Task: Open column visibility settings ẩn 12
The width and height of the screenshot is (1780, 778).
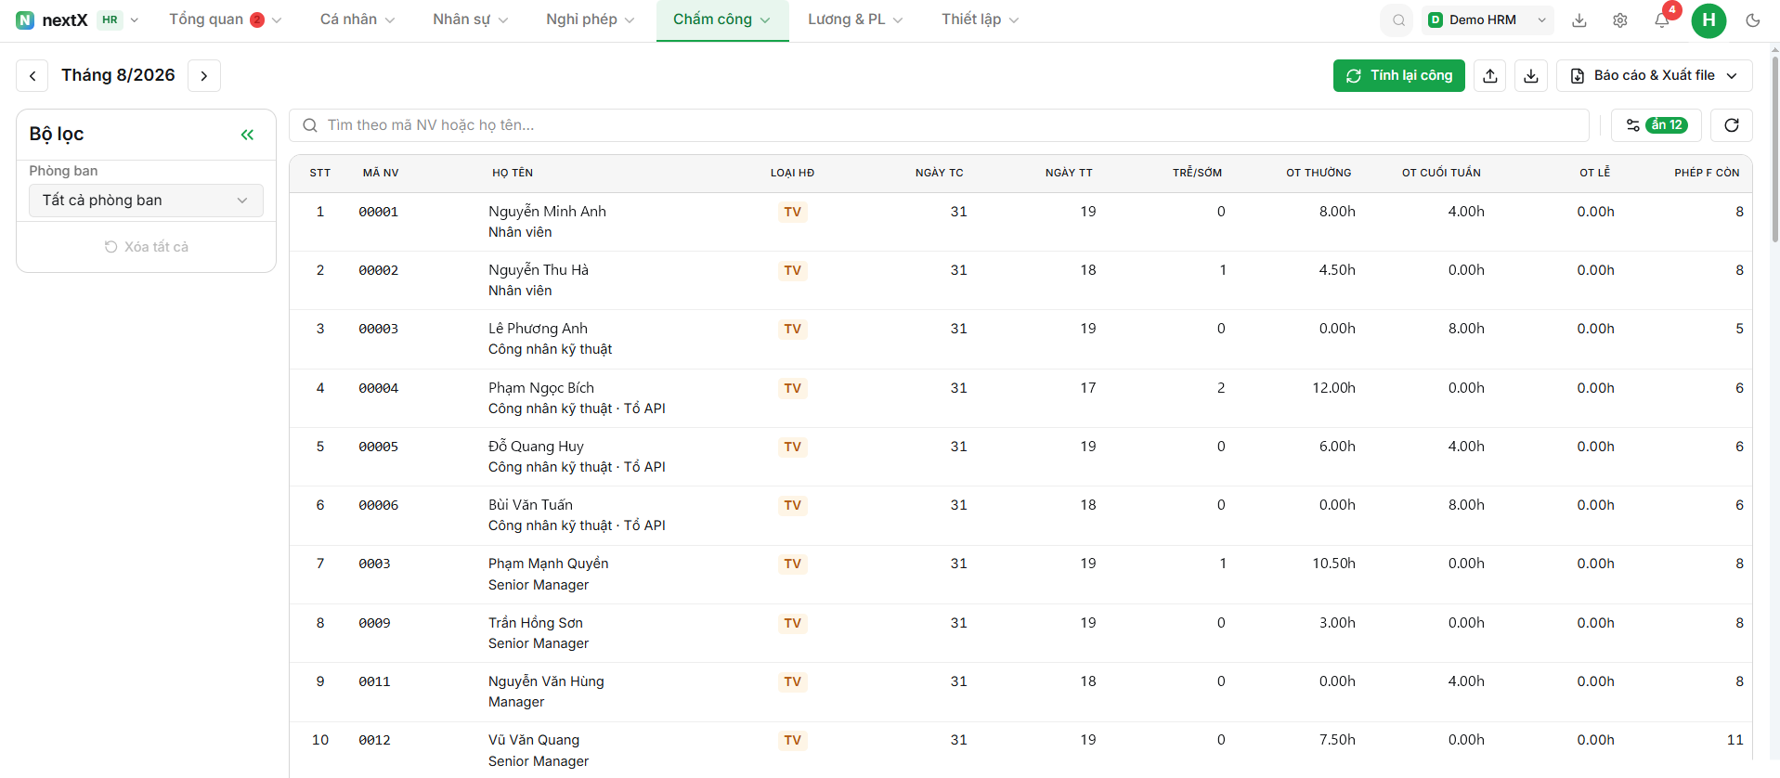Action: pos(1656,125)
